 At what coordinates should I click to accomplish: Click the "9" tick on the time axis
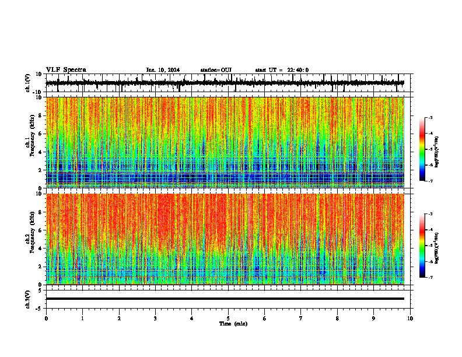coord(373,318)
